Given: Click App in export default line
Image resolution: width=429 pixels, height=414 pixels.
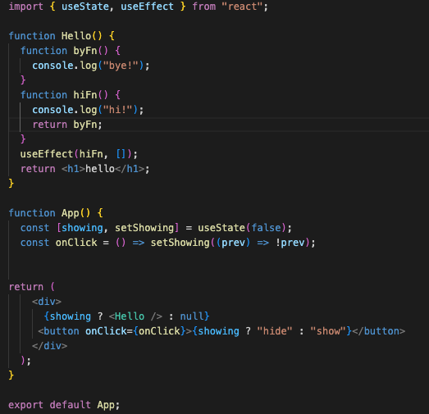Looking at the screenshot, I should point(106,405).
